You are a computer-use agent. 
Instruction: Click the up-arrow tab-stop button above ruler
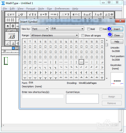(x=17, y=48)
